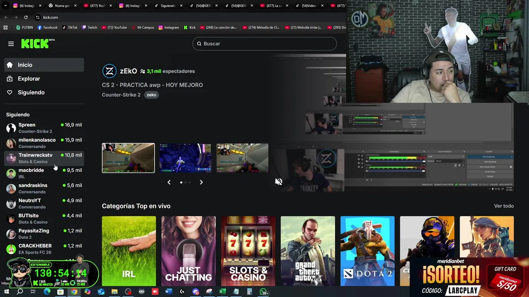Open Trainwreckstv in the following list
529x297 pixels.
pyautogui.click(x=44, y=158)
